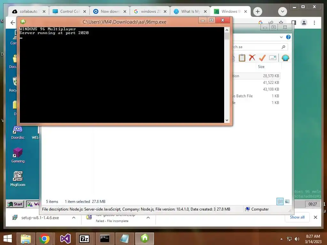The height and width of the screenshot is (245, 327).
Task: Switch to the Now downl Chrome tab
Action: [110, 11]
